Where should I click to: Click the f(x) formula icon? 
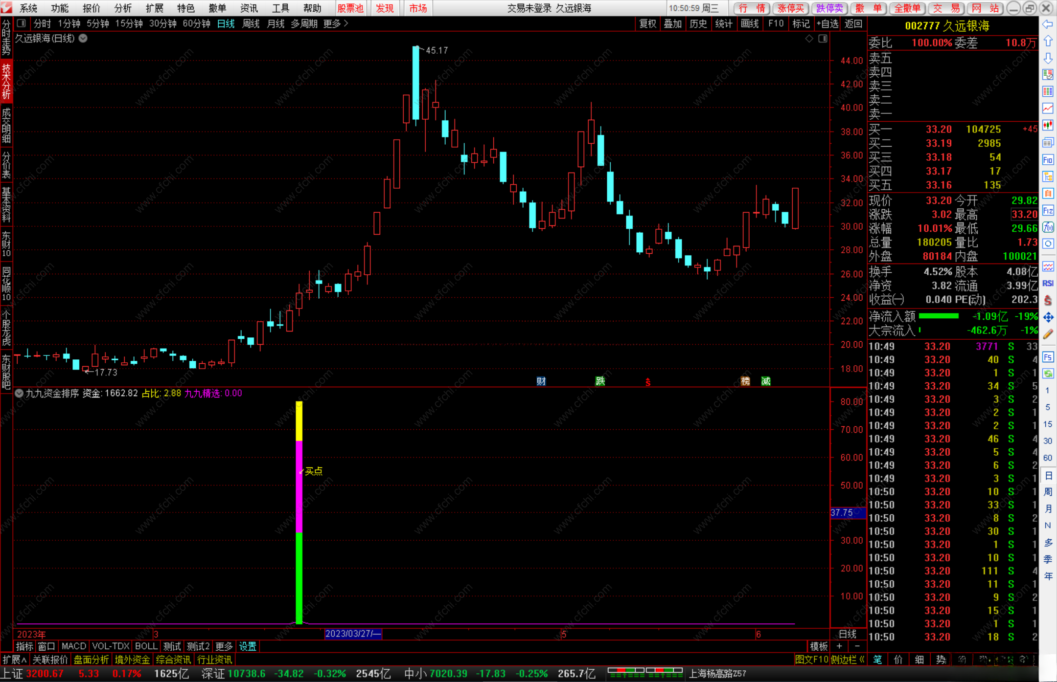(1048, 227)
